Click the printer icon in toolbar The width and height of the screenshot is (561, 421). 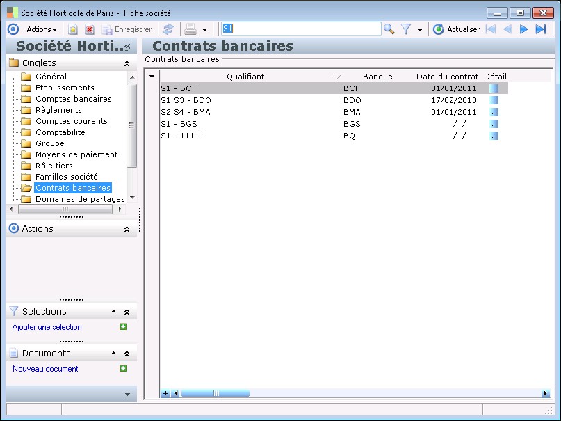click(190, 29)
